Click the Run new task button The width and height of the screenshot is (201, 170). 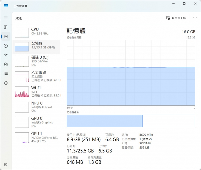pyautogui.click(x=176, y=18)
